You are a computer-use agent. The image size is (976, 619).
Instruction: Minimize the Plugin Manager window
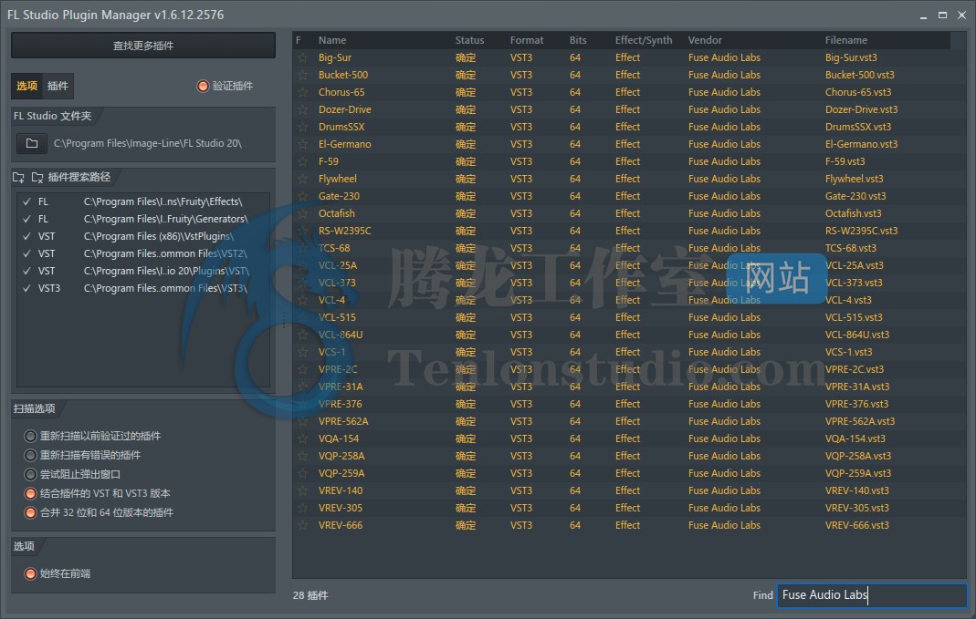point(923,15)
